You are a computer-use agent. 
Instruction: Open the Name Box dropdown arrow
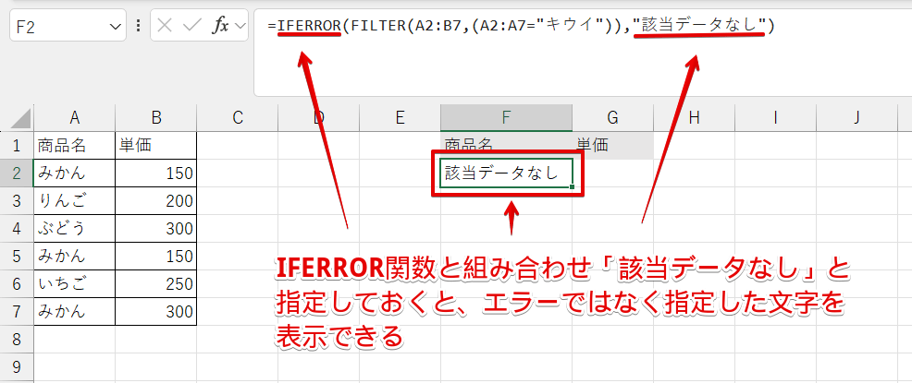pos(114,26)
